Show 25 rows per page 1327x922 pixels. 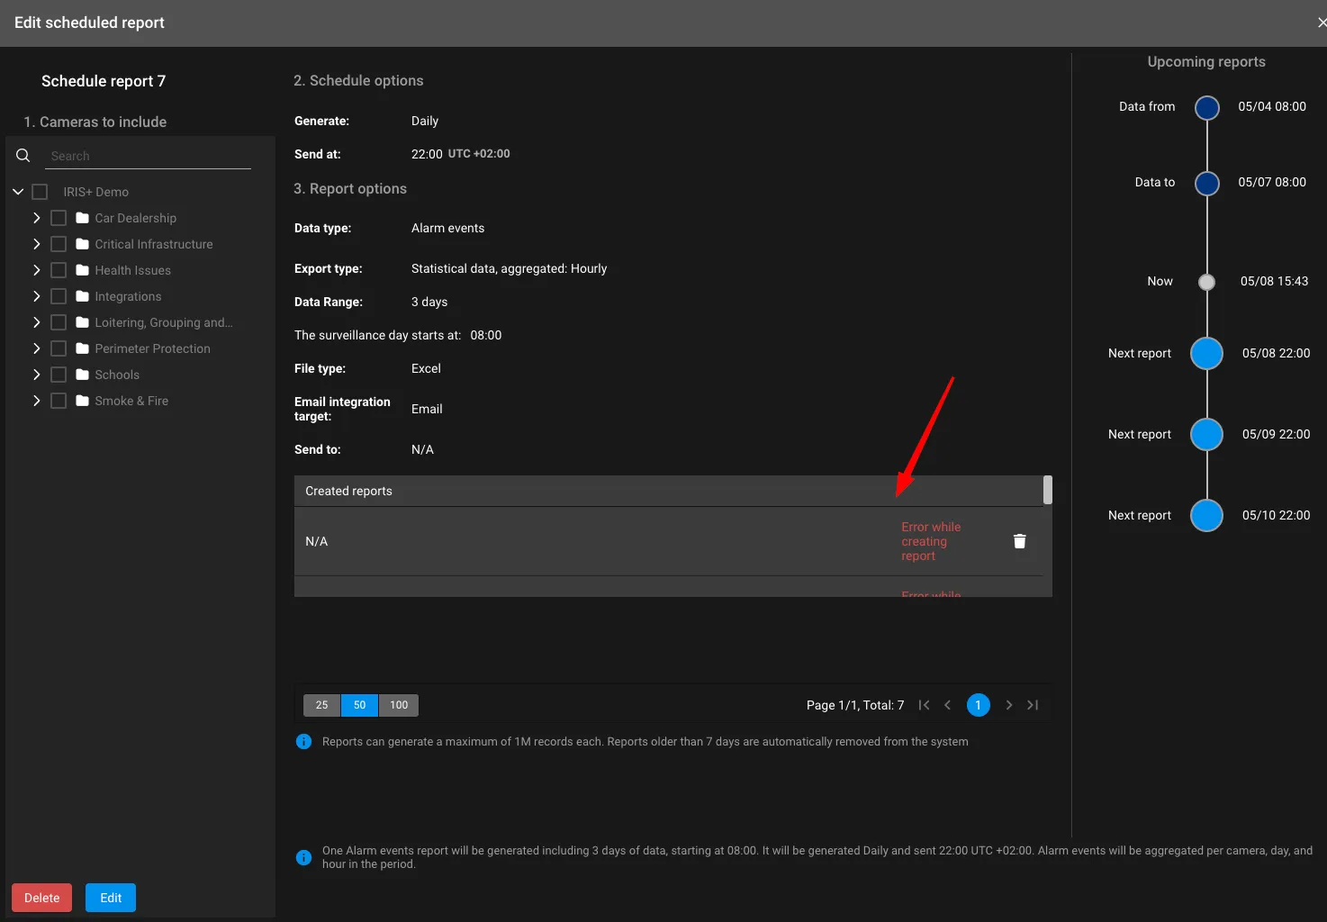(321, 705)
